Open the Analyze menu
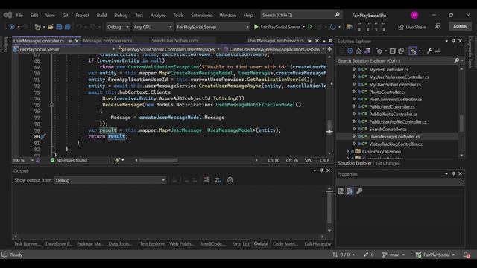 coord(158,15)
